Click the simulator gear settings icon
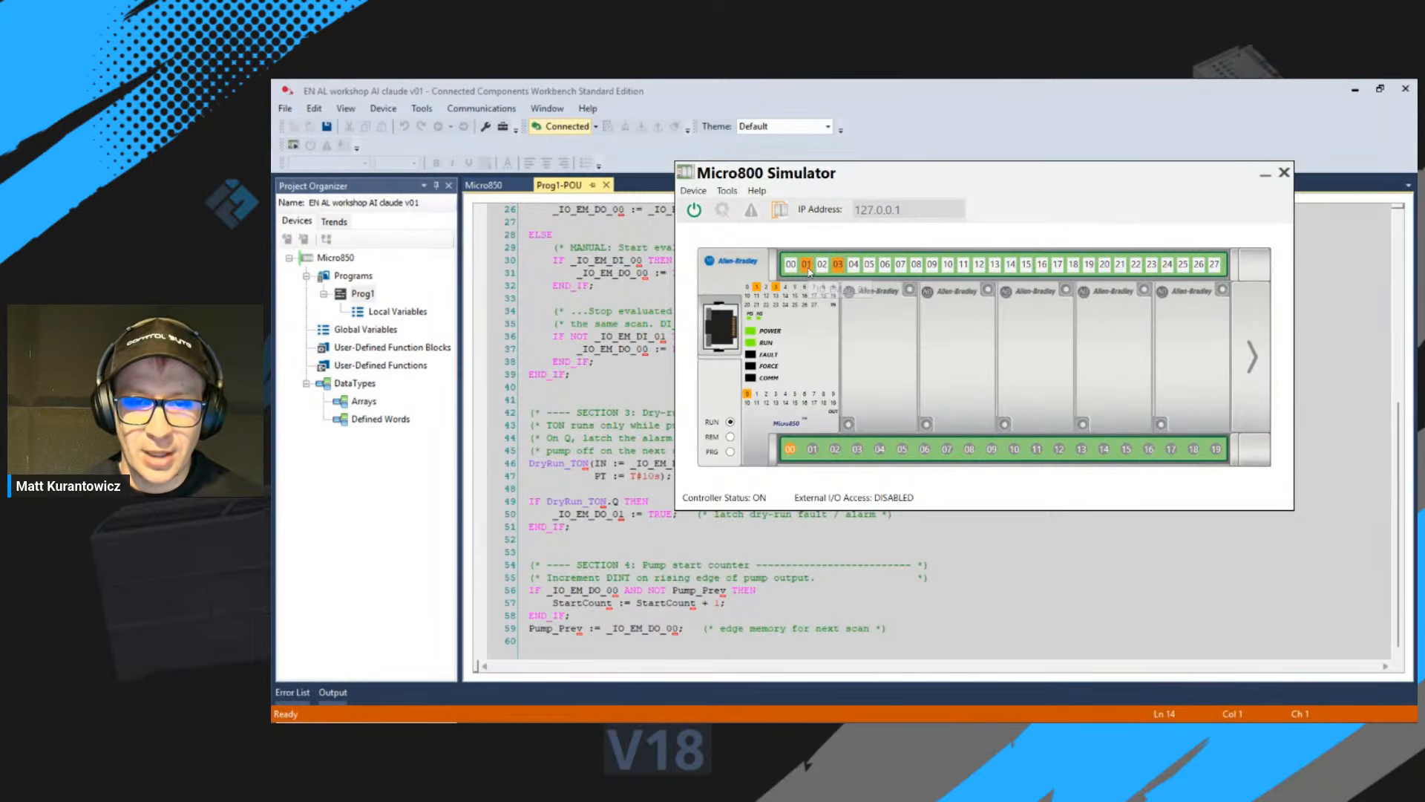This screenshot has height=802, width=1425. (x=722, y=210)
